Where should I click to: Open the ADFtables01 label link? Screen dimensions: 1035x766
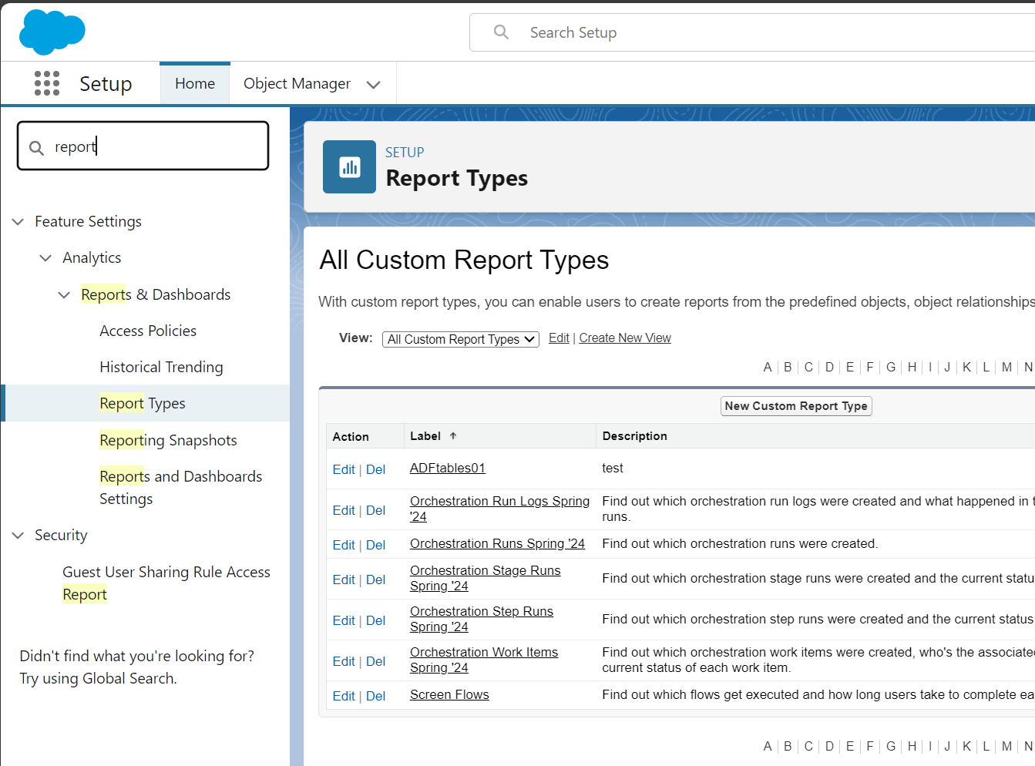(x=448, y=468)
